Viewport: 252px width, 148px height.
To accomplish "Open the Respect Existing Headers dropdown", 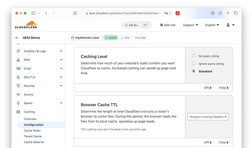I will (x=208, y=117).
